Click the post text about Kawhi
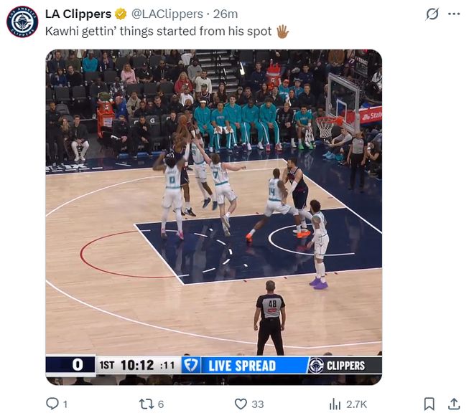Image resolution: width=474 pixels, height=418 pixels. click(x=158, y=32)
